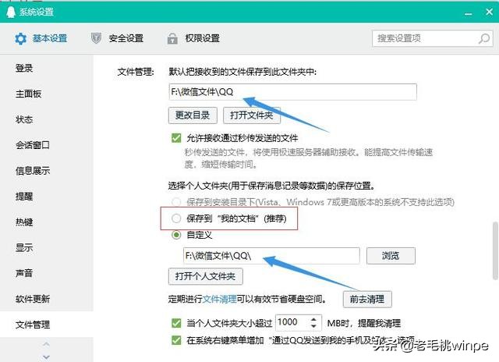Minimize the 系统设置 window

(x=468, y=12)
